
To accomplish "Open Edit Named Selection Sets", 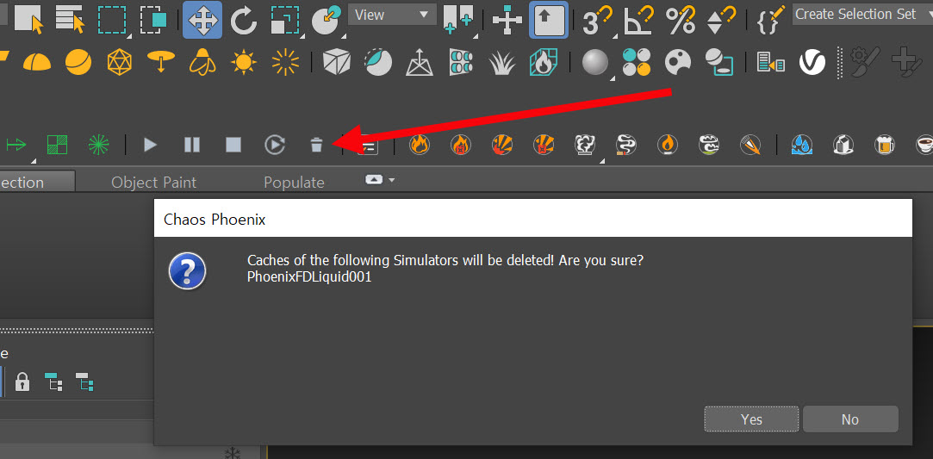I will [x=770, y=20].
